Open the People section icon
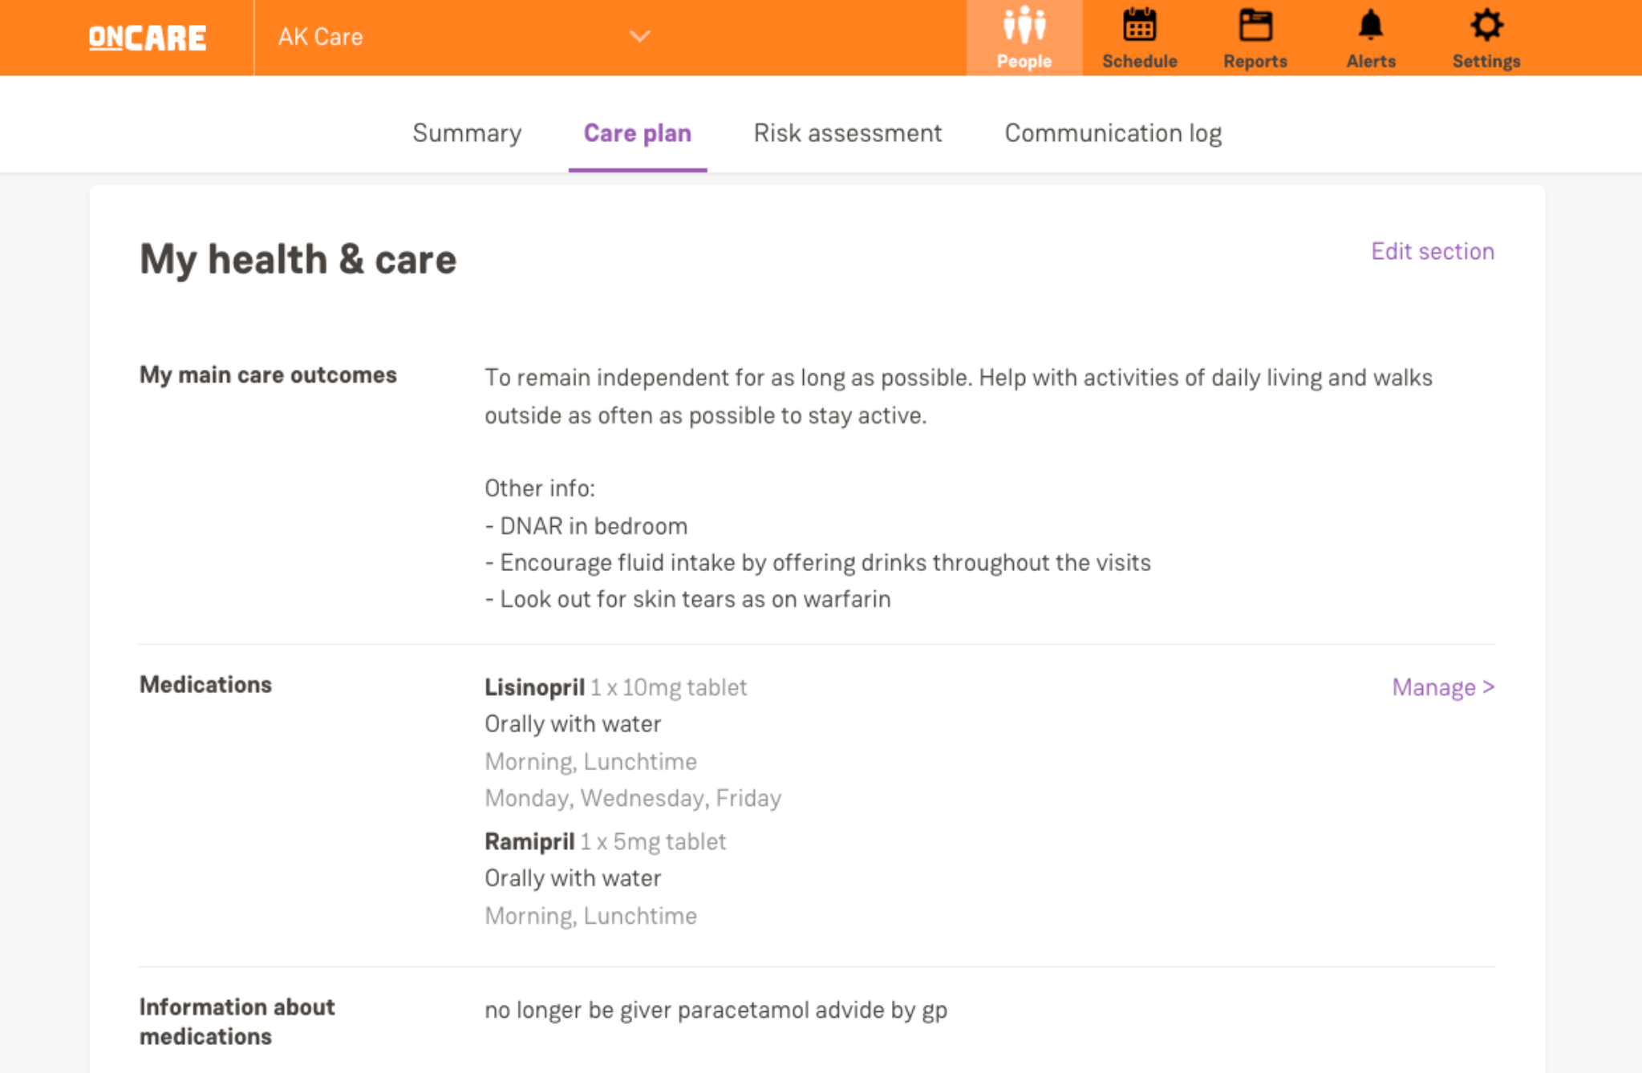Image resolution: width=1642 pixels, height=1073 pixels. 1024,26
